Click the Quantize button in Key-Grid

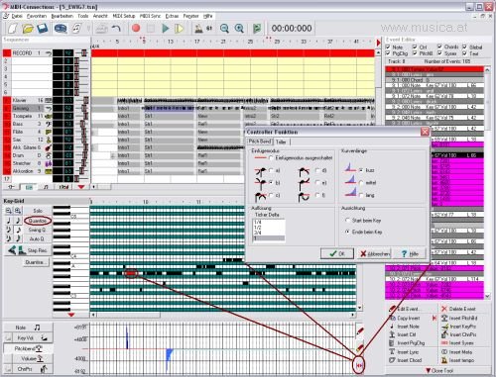pos(38,221)
